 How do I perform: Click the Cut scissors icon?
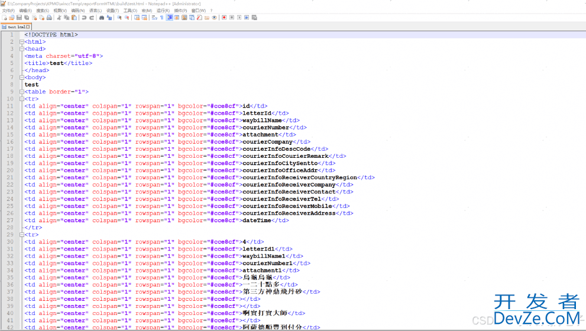(x=59, y=18)
